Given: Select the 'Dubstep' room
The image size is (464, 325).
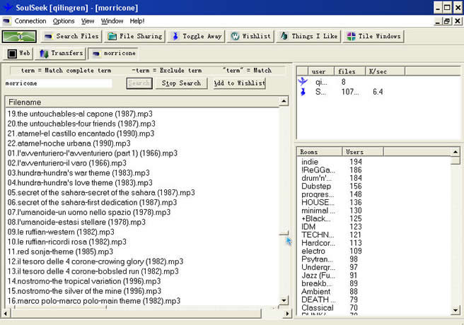Looking at the screenshot, I should click(316, 186).
